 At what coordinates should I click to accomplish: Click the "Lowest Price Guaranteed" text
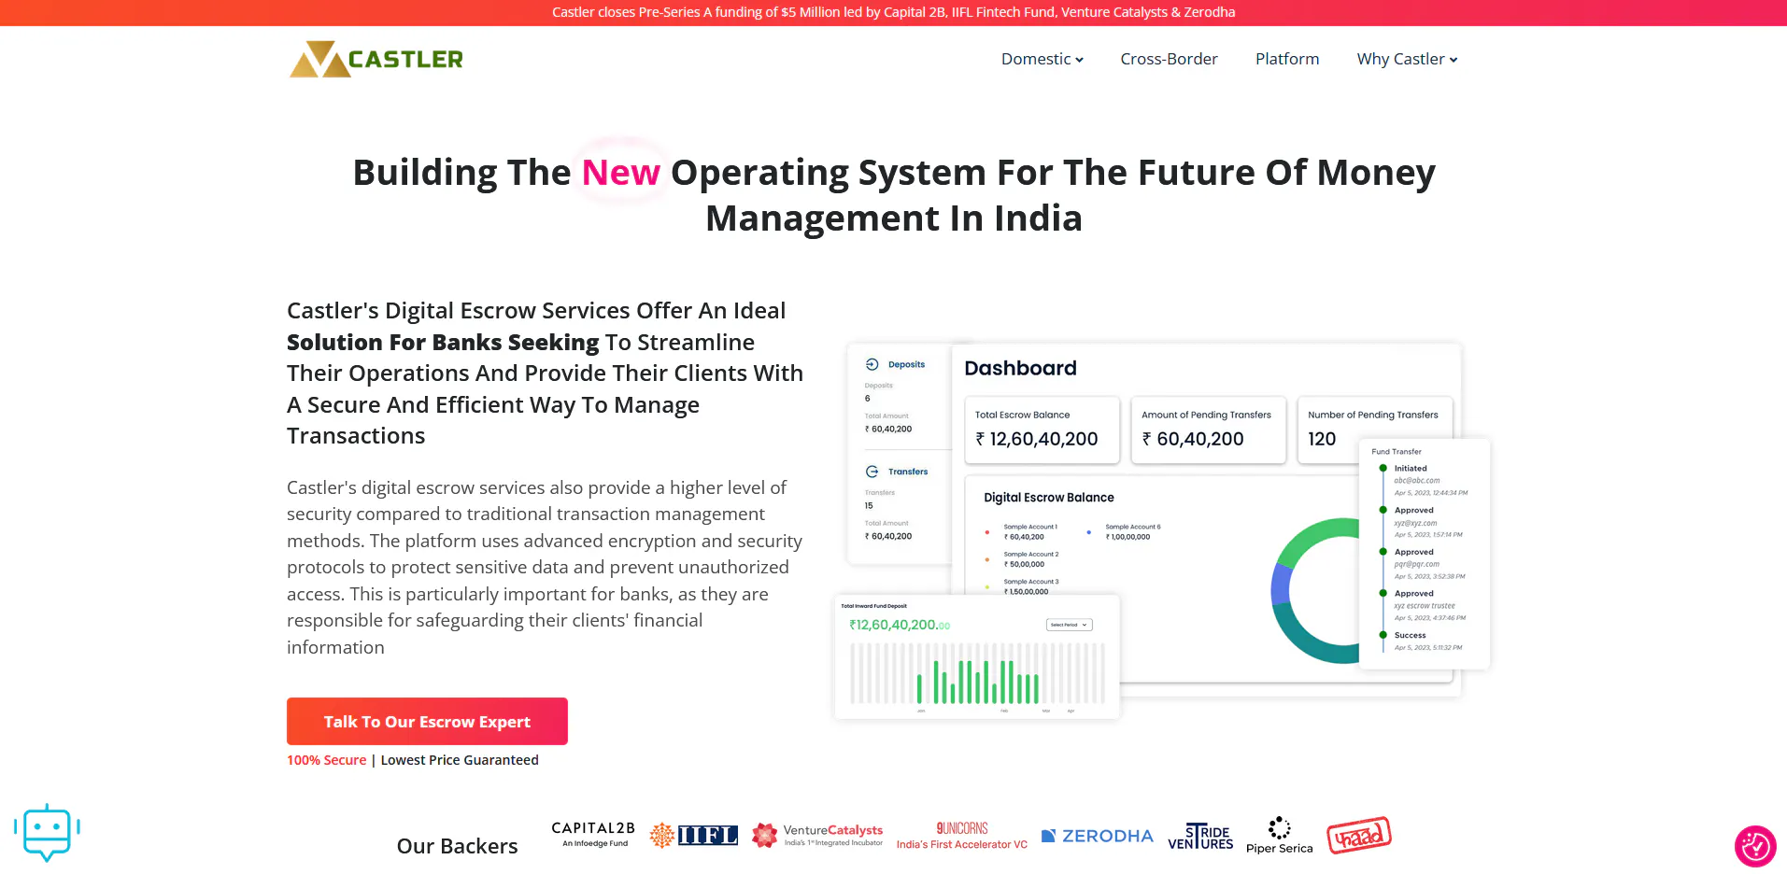[460, 760]
